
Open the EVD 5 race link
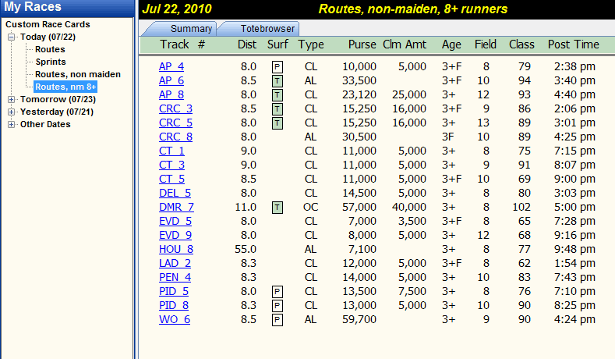pos(175,222)
